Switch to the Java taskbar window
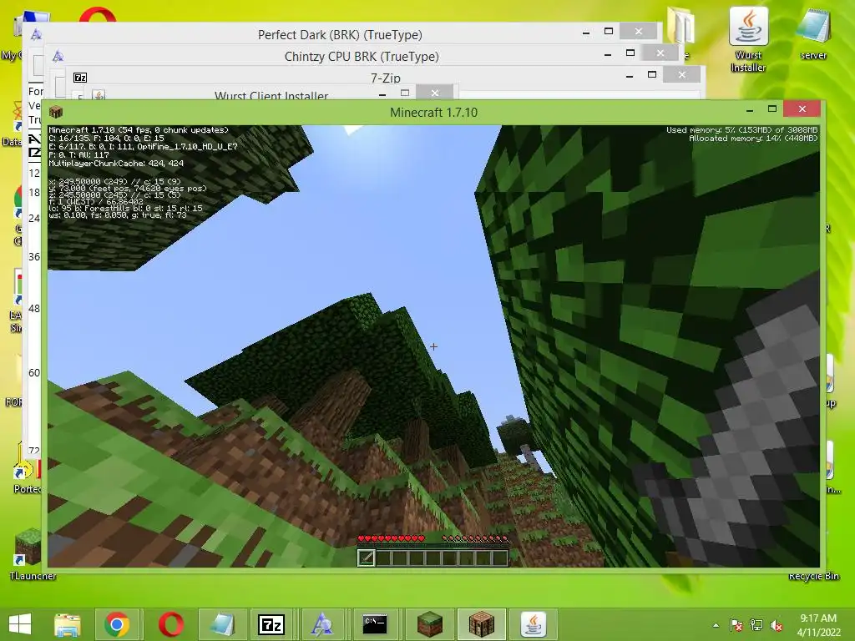 pyautogui.click(x=534, y=624)
